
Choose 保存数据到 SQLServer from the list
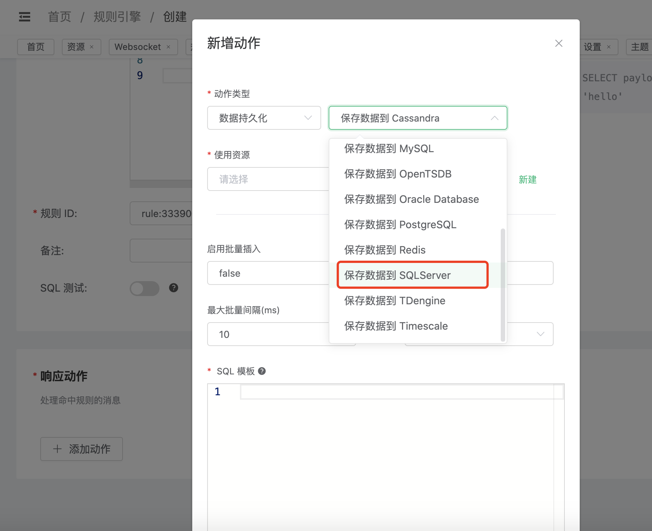(x=397, y=275)
